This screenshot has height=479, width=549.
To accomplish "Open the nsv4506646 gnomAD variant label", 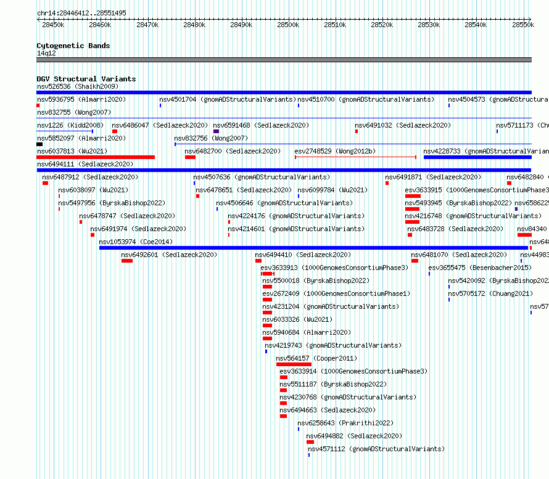I will pos(284,203).
